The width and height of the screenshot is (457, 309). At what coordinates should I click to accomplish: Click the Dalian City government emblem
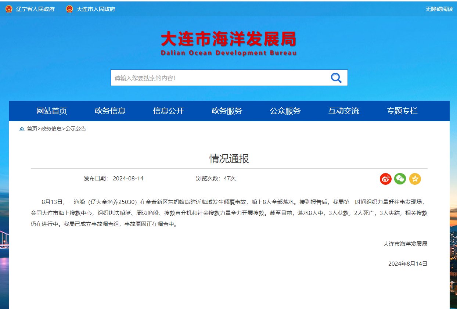pos(69,9)
